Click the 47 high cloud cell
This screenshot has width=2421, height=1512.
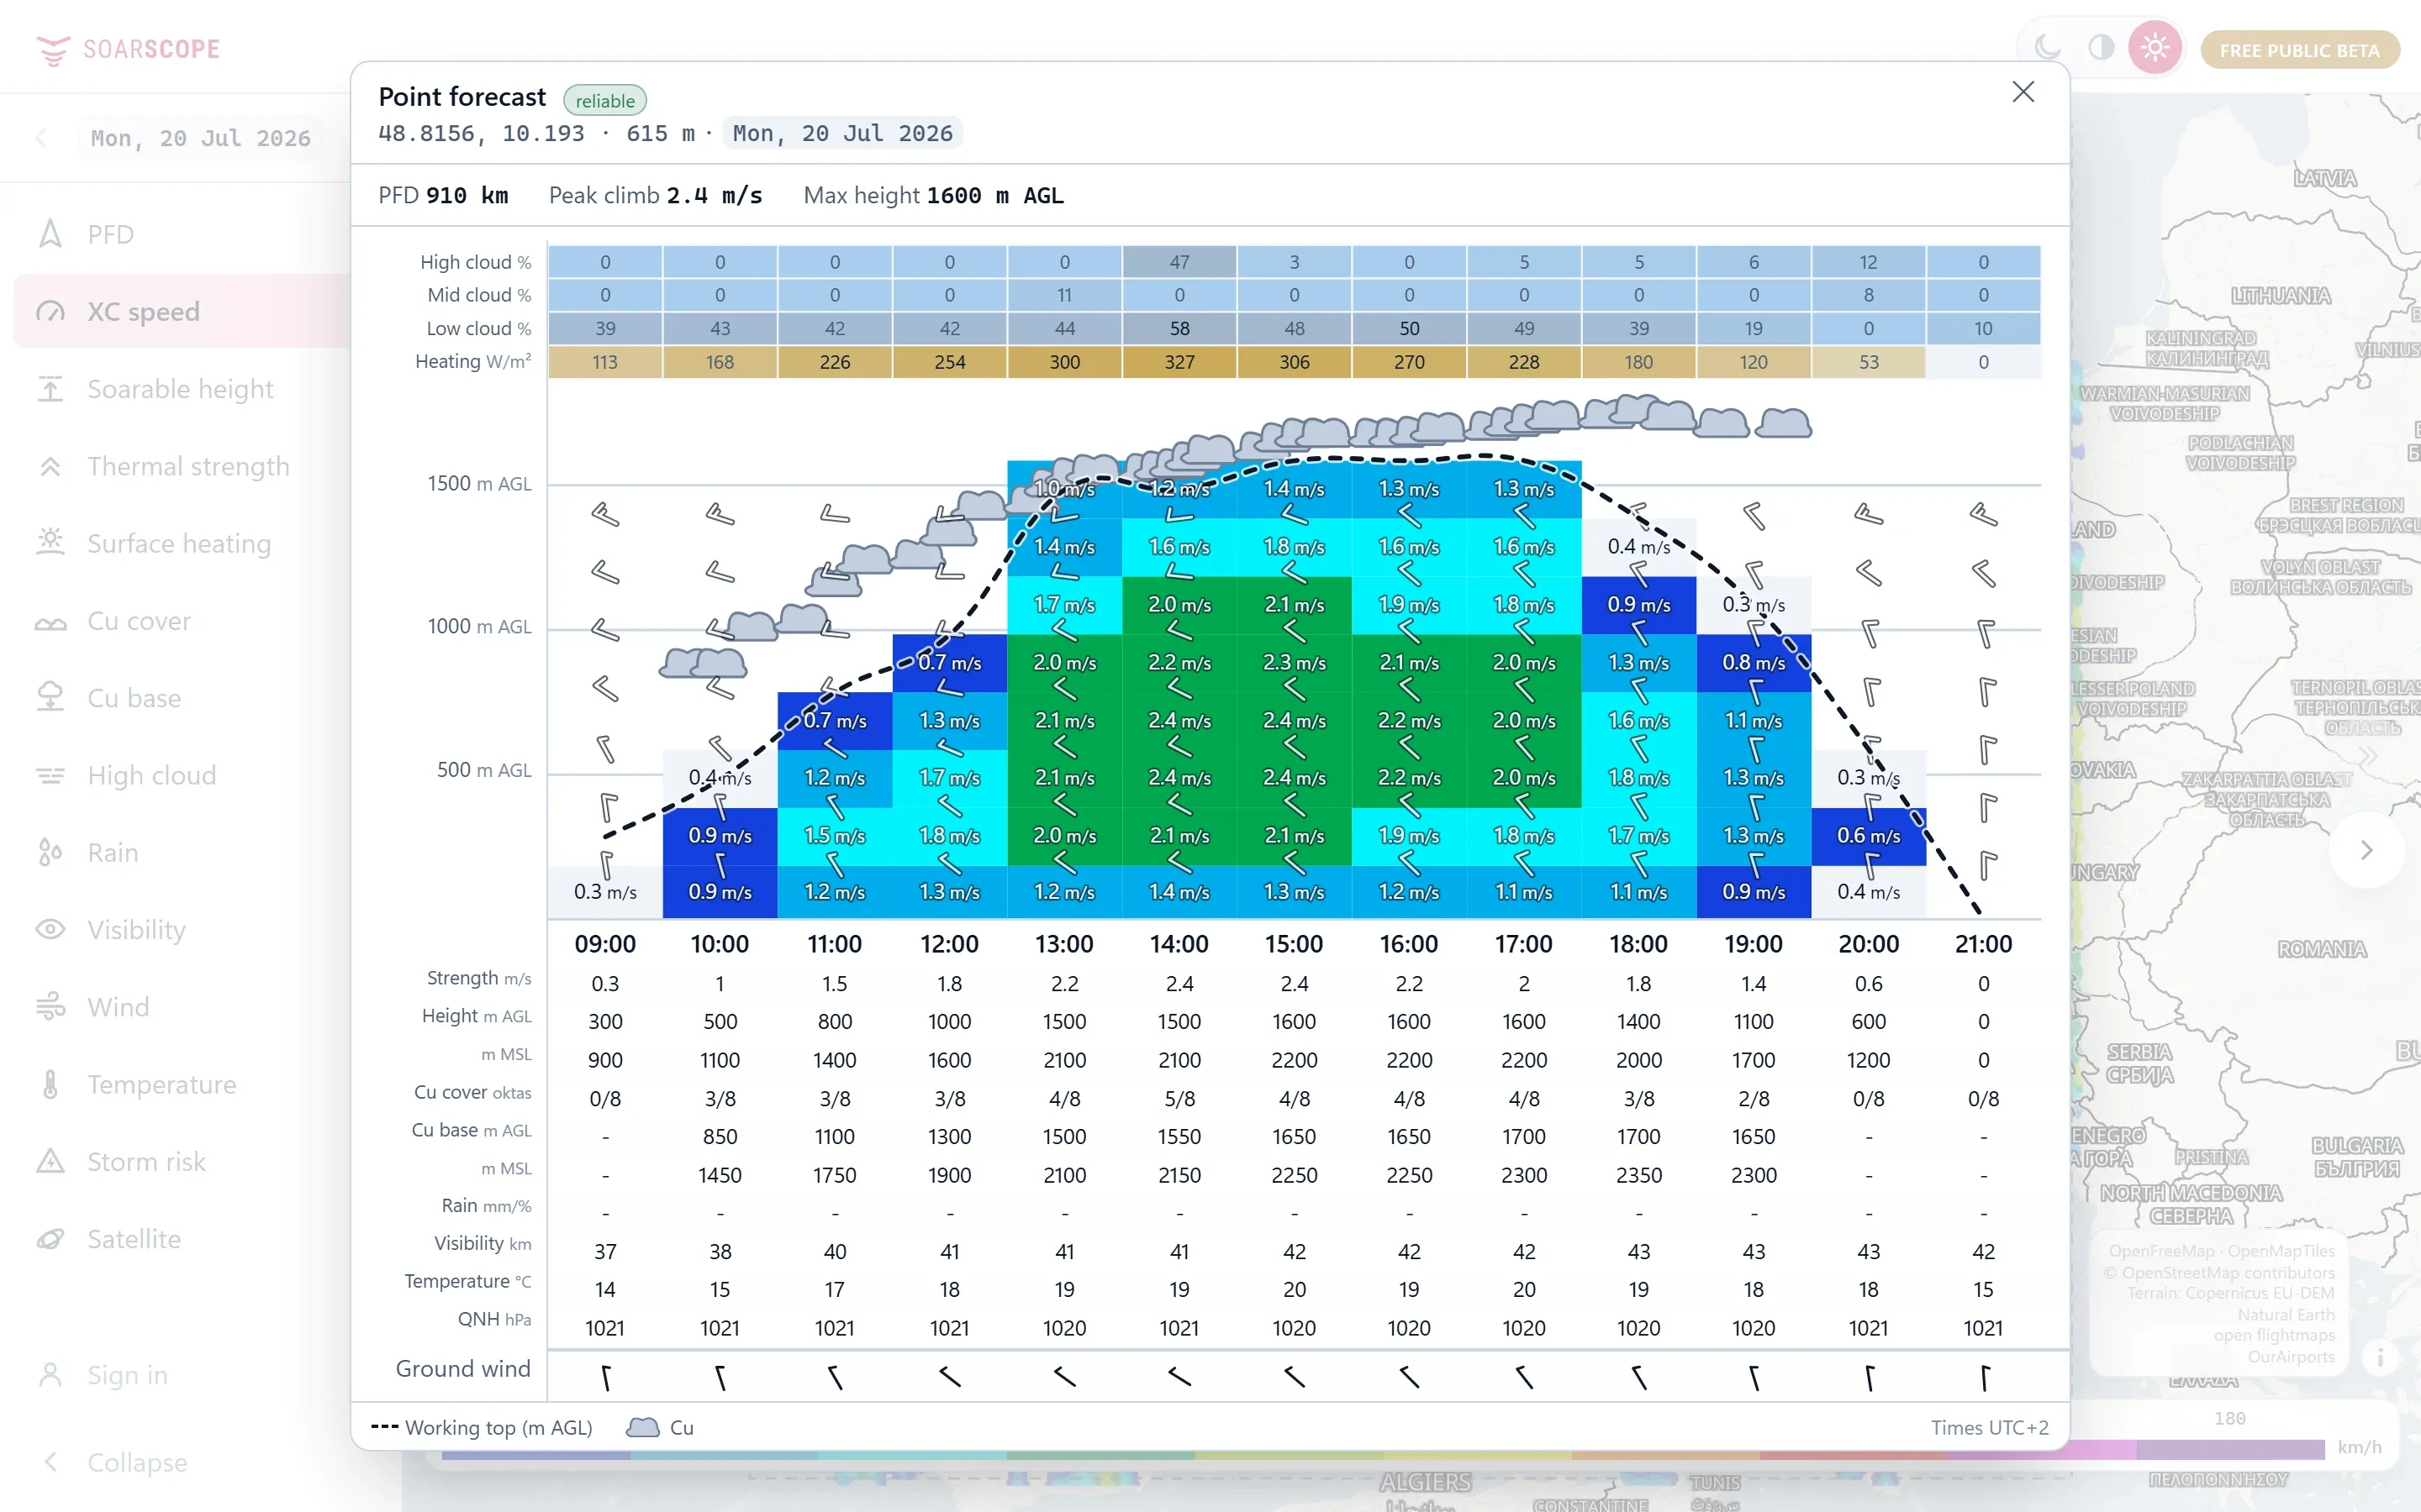[x=1179, y=262]
